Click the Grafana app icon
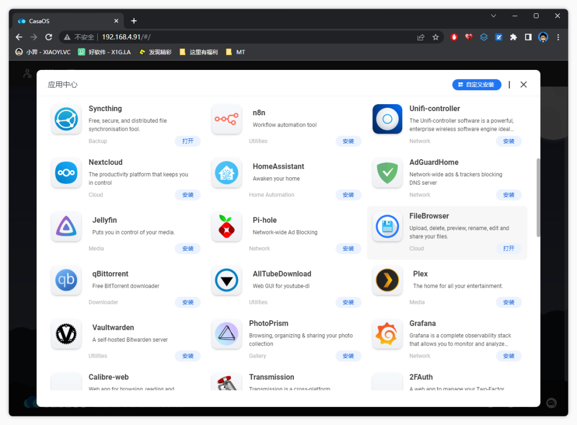The height and width of the screenshot is (425, 577). click(x=387, y=334)
